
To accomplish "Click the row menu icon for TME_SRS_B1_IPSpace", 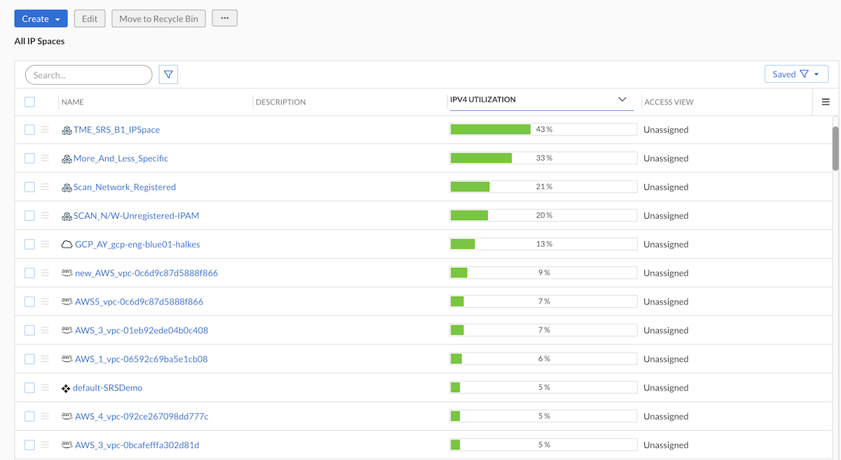I will (x=45, y=130).
